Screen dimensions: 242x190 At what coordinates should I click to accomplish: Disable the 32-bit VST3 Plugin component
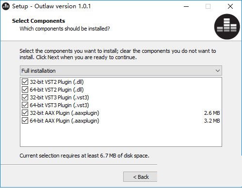click(25, 97)
